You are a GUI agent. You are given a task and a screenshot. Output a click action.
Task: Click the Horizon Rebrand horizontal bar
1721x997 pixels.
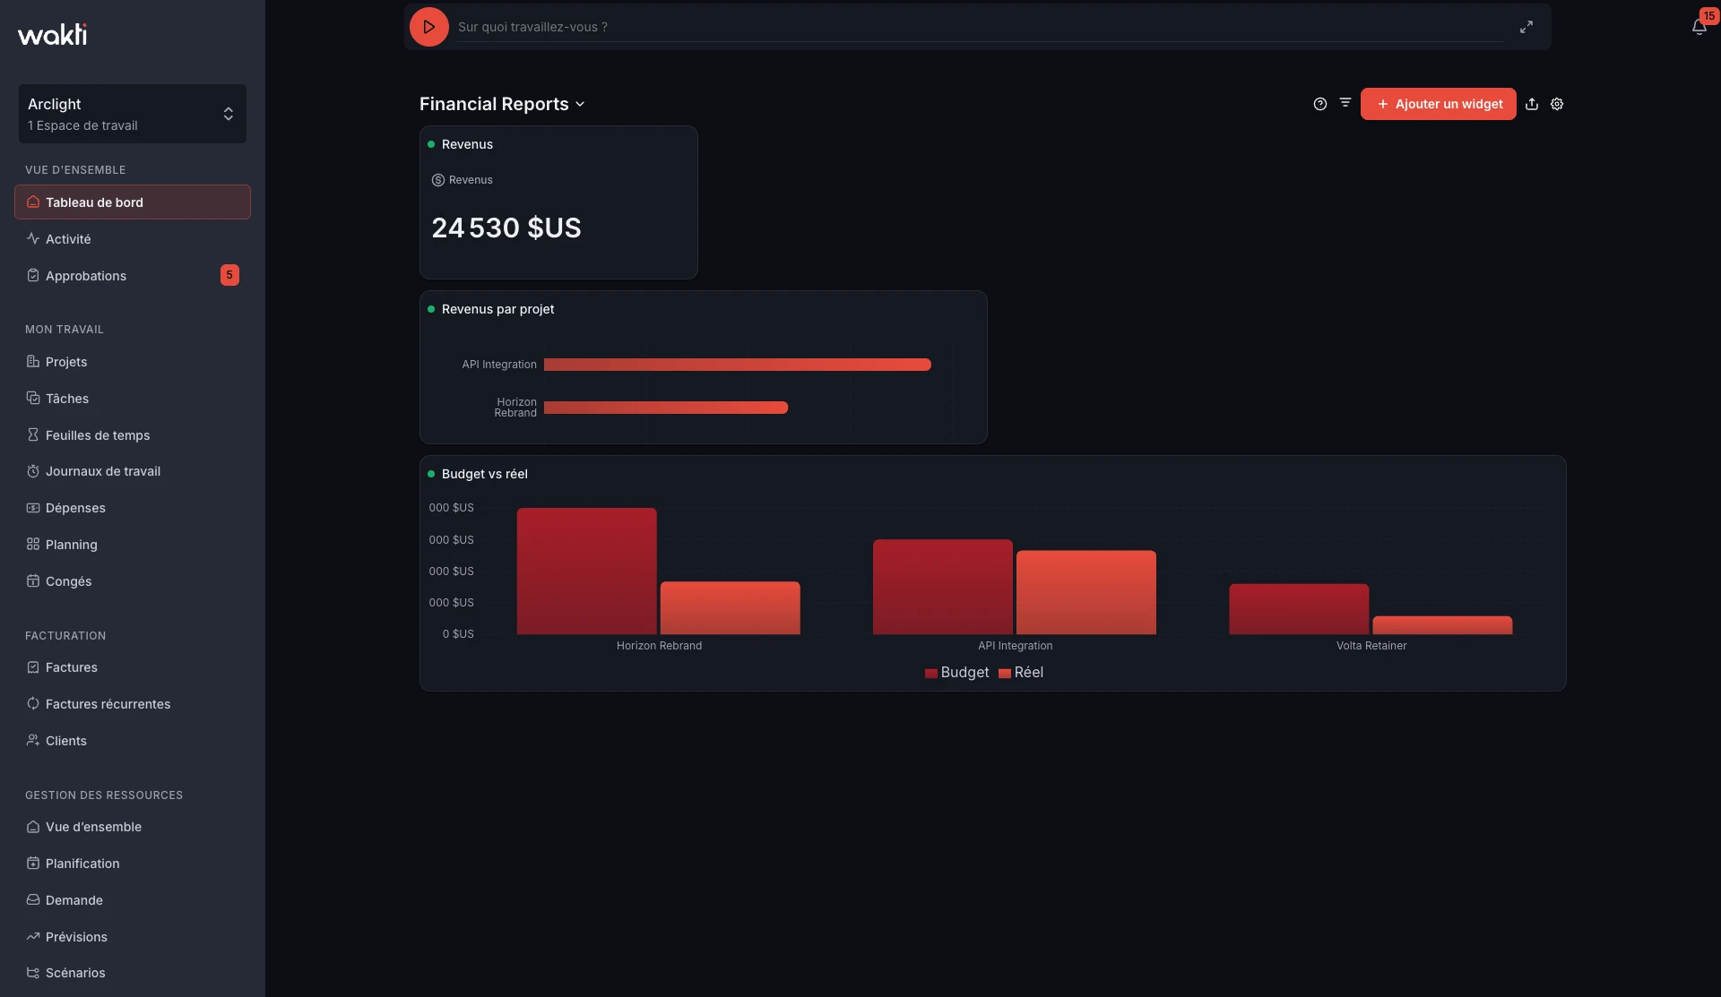point(666,408)
